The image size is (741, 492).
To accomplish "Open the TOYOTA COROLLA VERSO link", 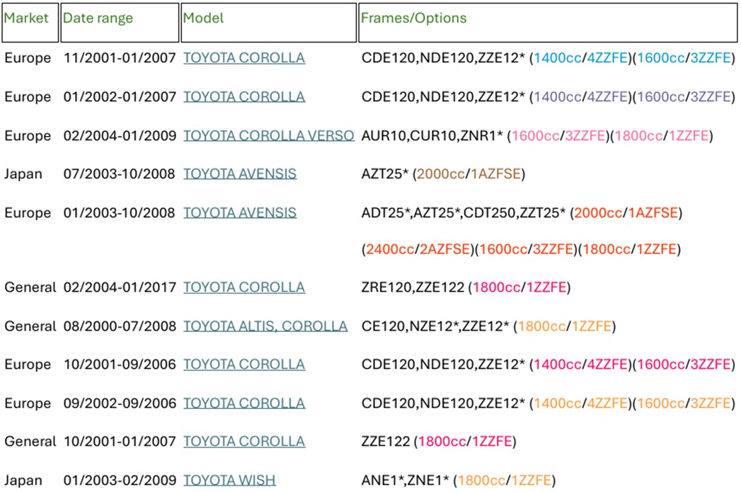I will [x=269, y=136].
